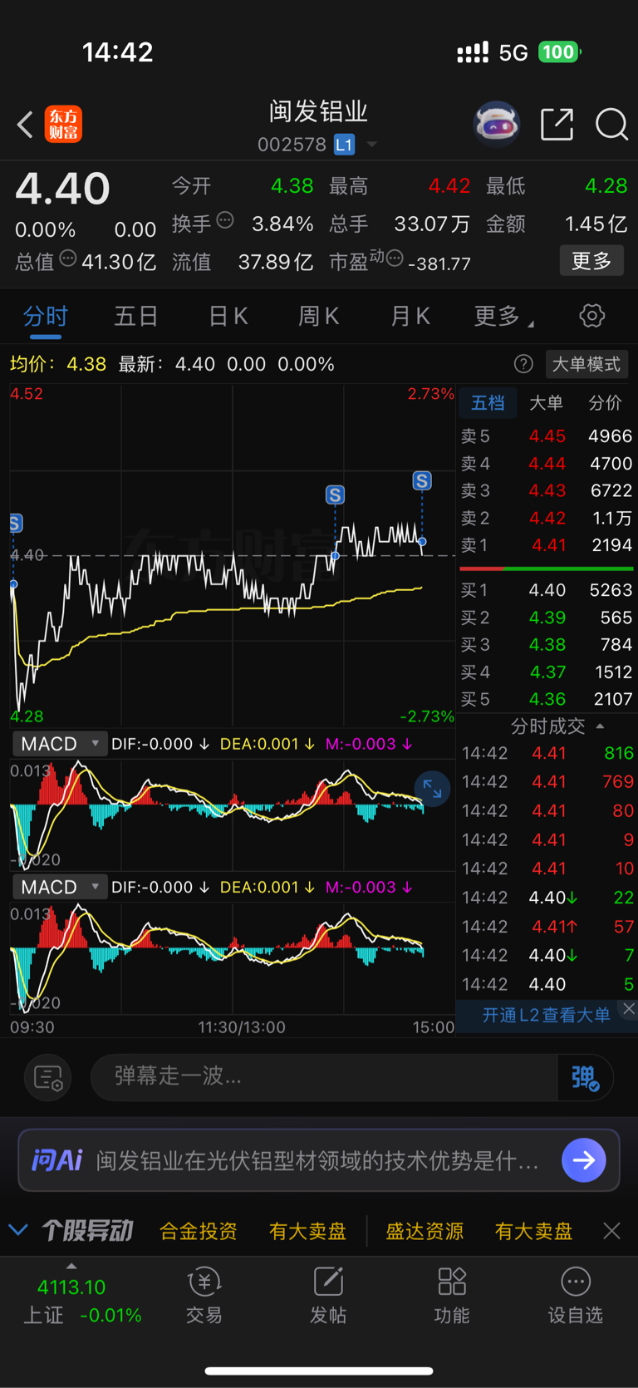Tap 买1 price 4.40 row
This screenshot has width=638, height=1388.
tap(547, 590)
